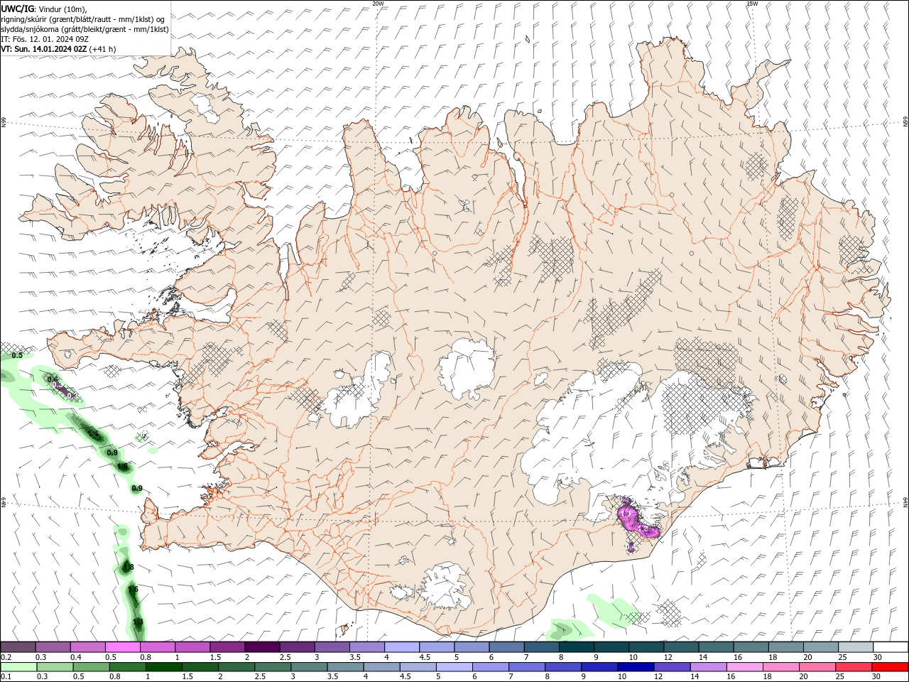Pick snow scale swatch between 25 and 30
Screen dimensions: 909x682
pos(856,646)
